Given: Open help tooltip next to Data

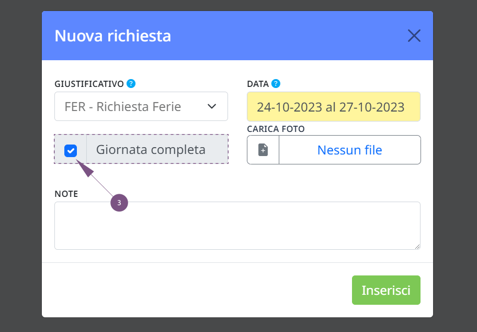Looking at the screenshot, I should point(276,83).
